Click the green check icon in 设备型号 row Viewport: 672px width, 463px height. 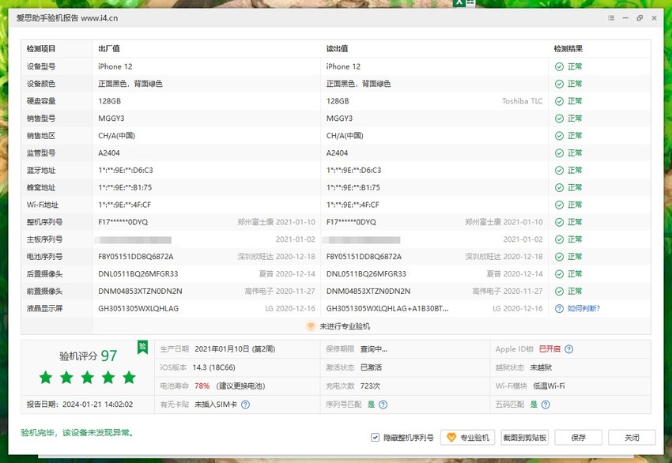pos(559,67)
